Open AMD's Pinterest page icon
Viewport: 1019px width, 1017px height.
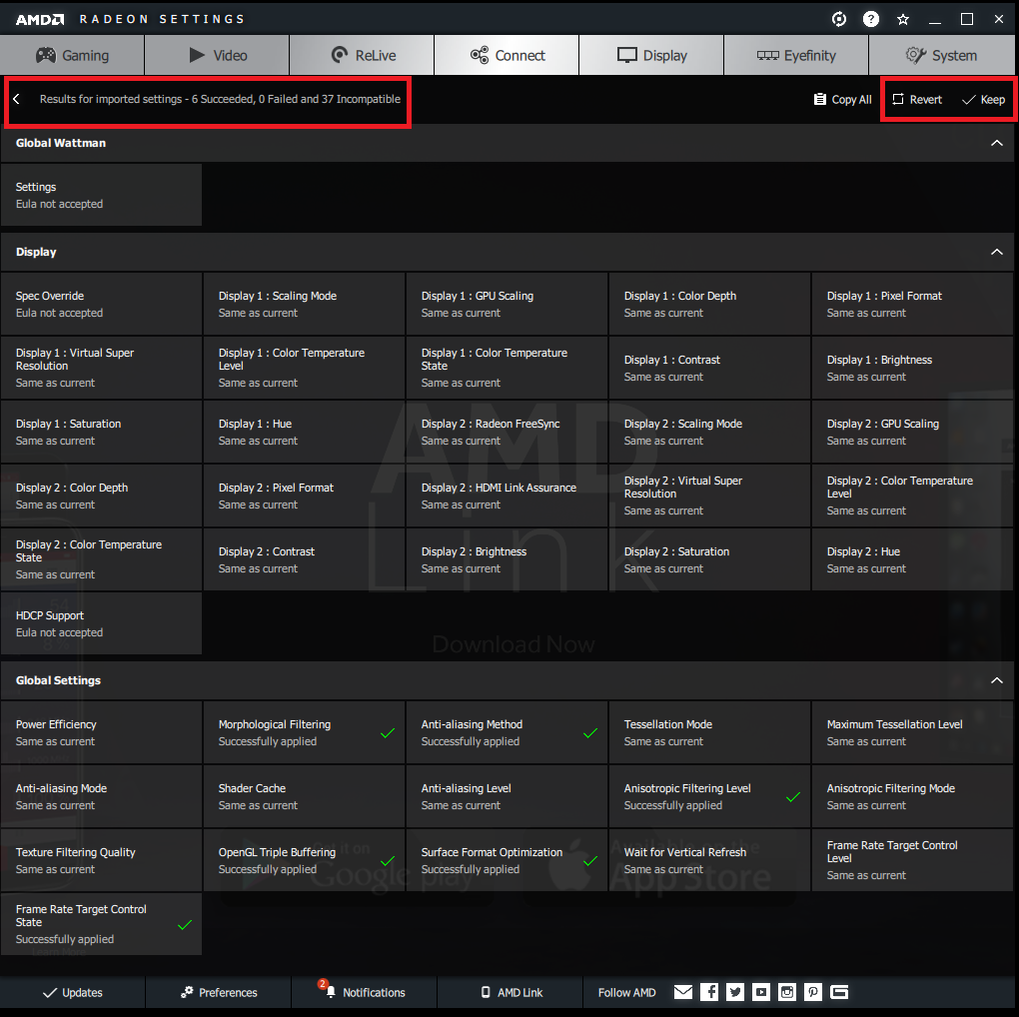813,992
